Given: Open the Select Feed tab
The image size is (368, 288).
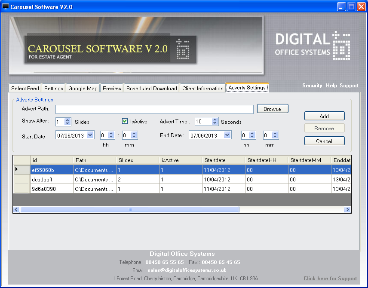Looking at the screenshot, I should 25,88.
